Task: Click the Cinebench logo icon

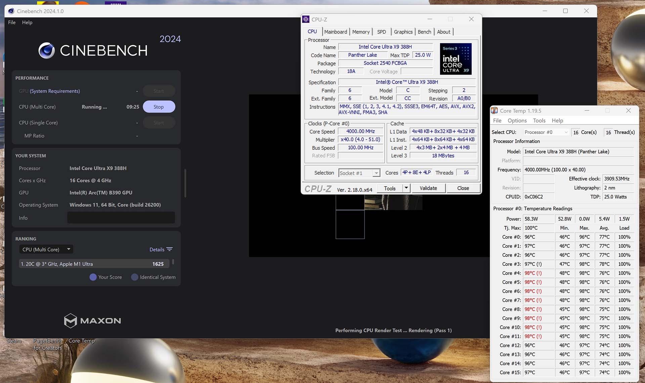Action: pos(47,50)
